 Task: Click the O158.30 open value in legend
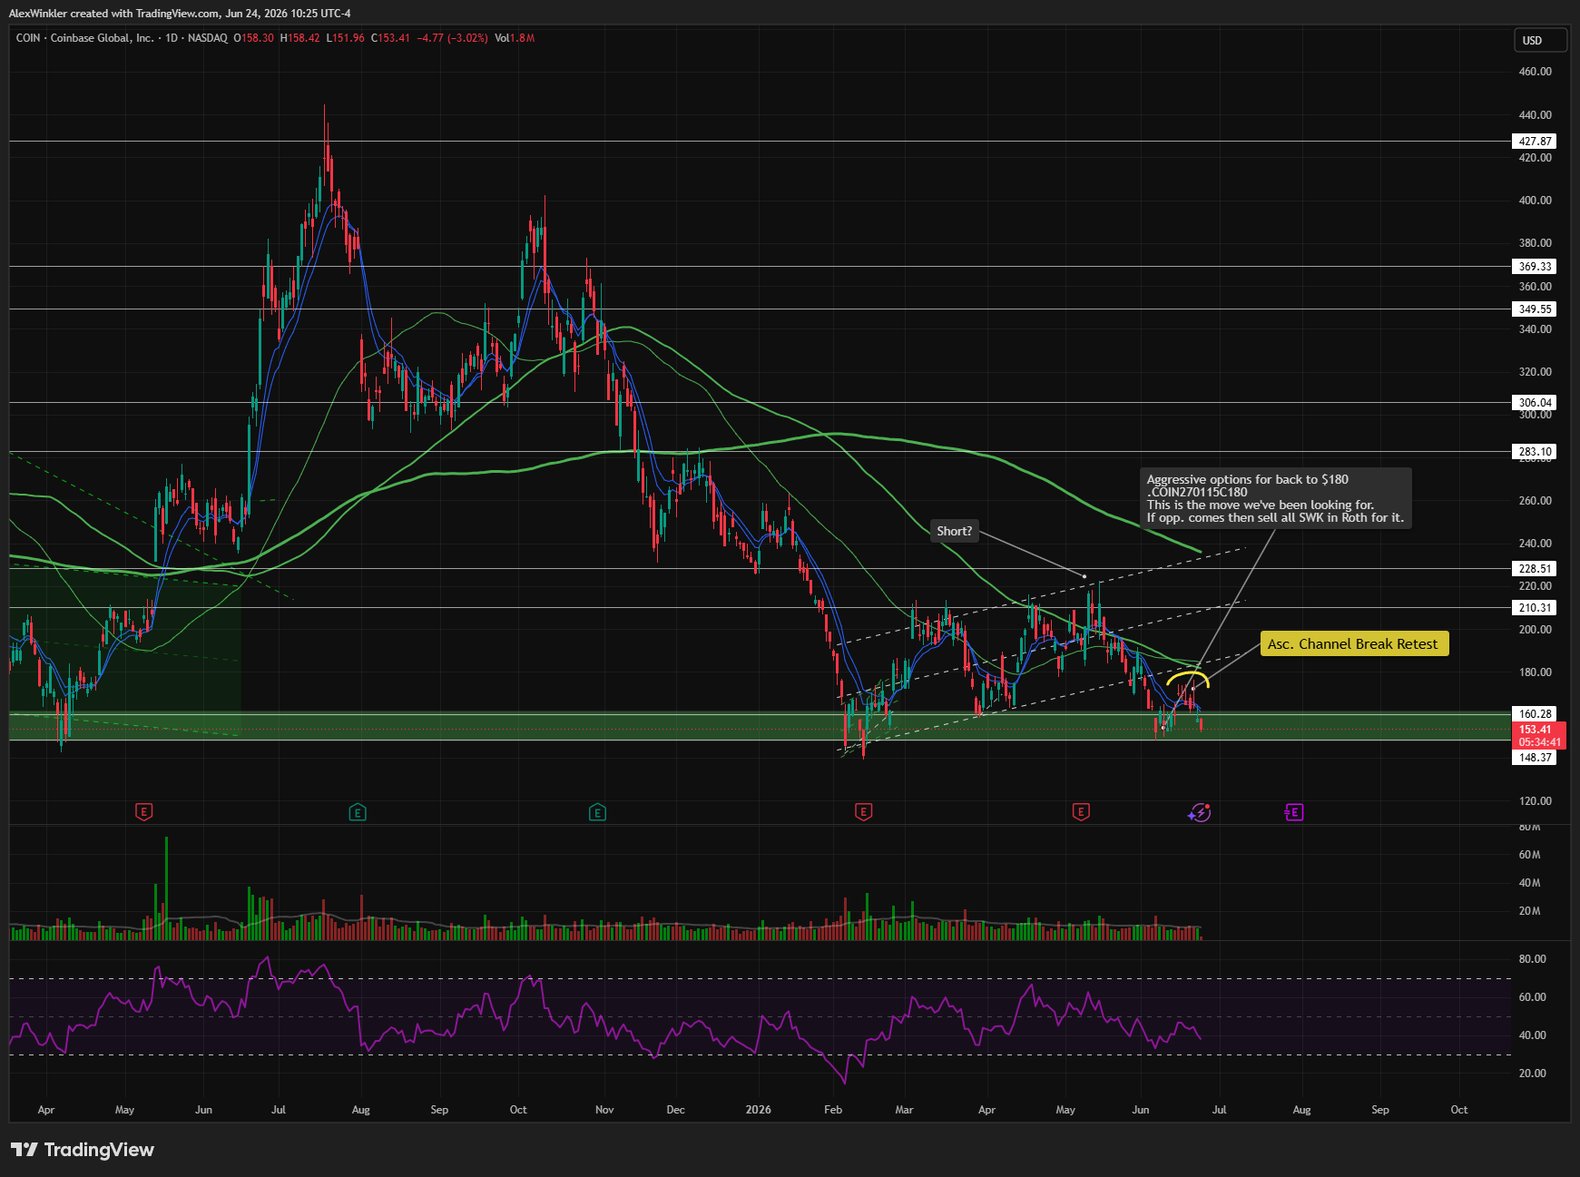(x=253, y=38)
